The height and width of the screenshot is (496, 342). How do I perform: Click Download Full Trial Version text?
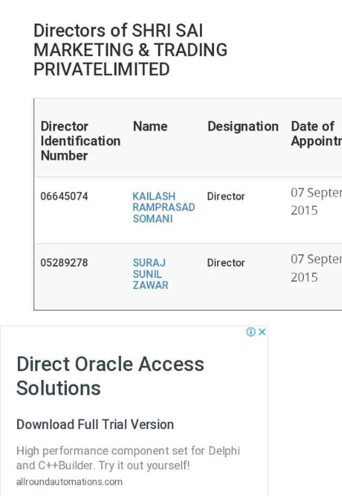point(95,424)
